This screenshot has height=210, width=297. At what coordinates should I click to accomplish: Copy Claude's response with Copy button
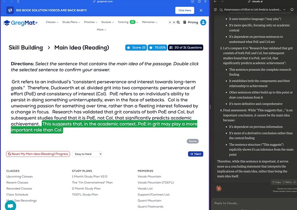(x=276, y=182)
